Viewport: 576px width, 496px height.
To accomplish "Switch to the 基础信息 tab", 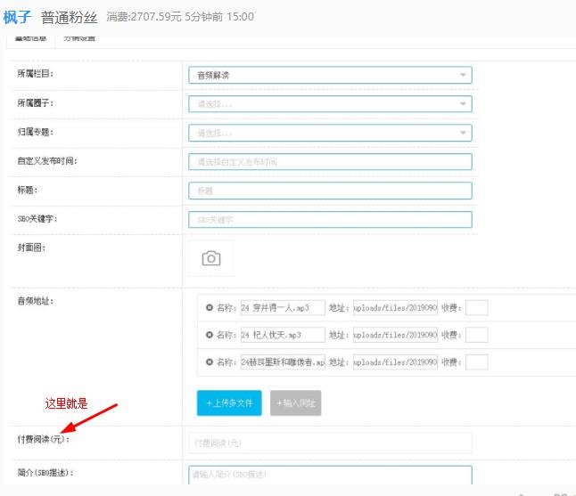I will 29,38.
